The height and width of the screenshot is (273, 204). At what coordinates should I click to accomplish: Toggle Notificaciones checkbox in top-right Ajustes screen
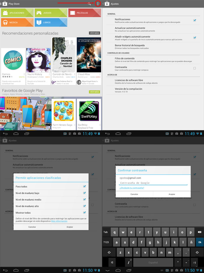pos(195,20)
